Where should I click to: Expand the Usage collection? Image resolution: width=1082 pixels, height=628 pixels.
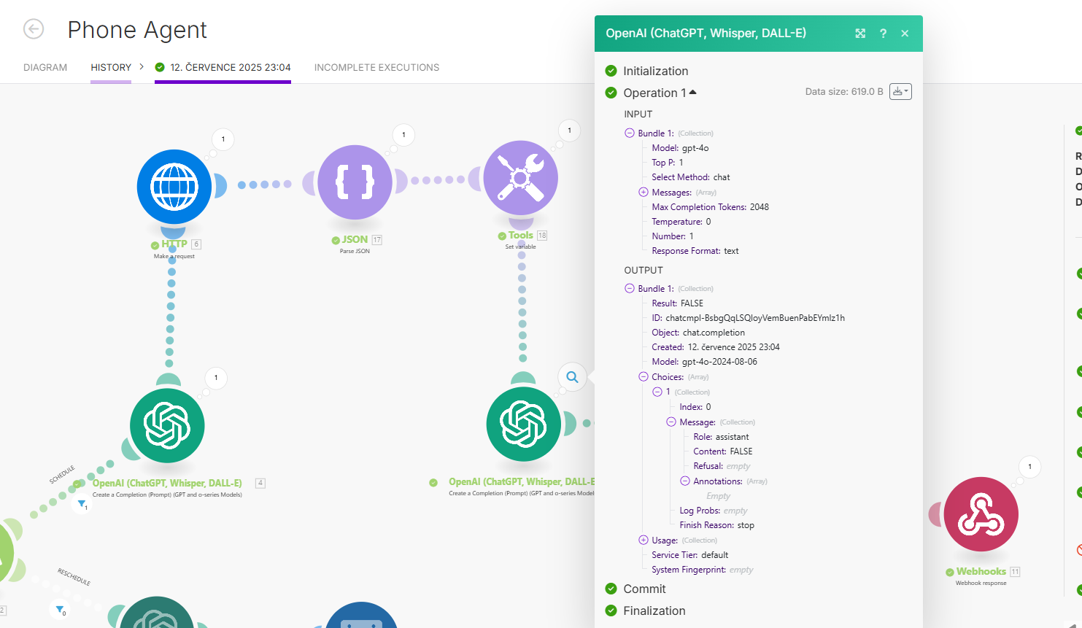644,540
